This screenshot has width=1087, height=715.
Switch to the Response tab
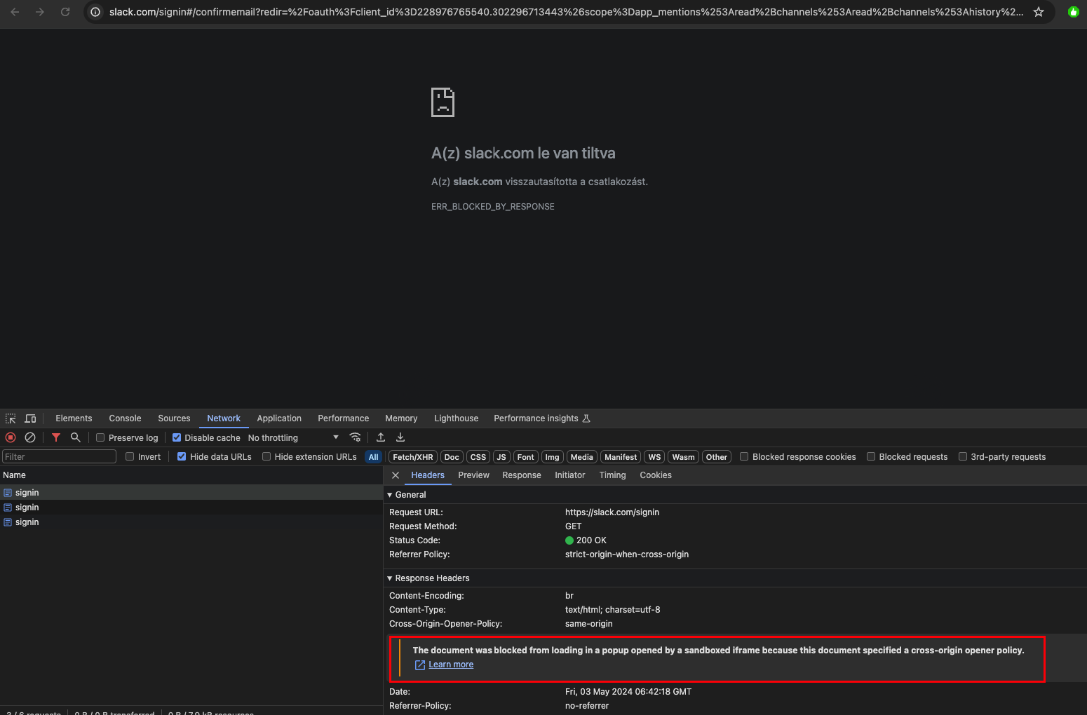[x=522, y=475]
